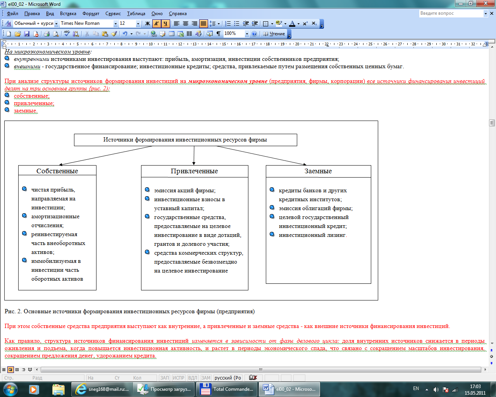Open the Вид menu
The height and width of the screenshot is (397, 496).
[x=50, y=14]
